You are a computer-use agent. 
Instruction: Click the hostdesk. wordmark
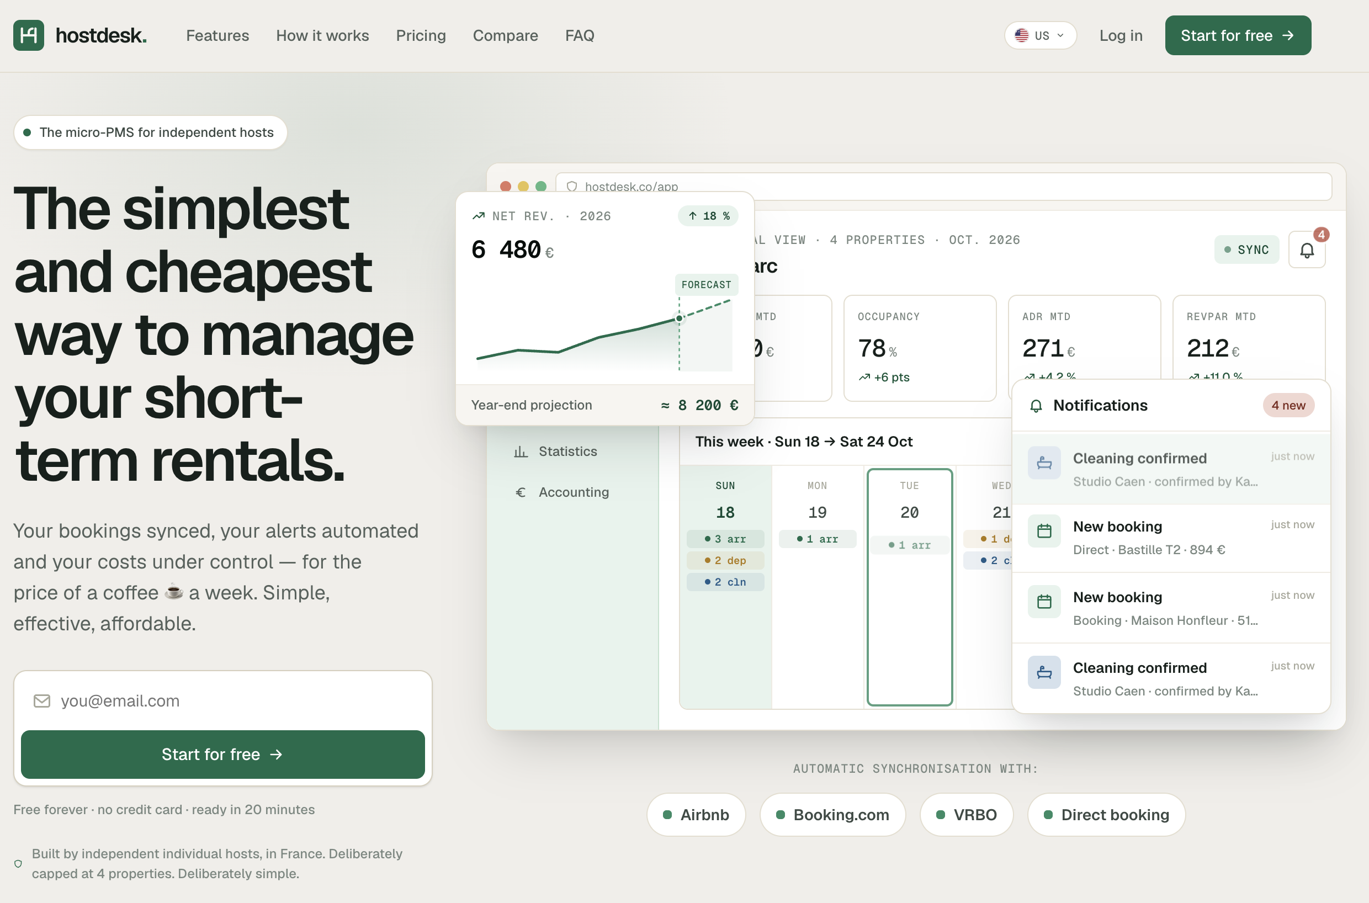pos(101,36)
